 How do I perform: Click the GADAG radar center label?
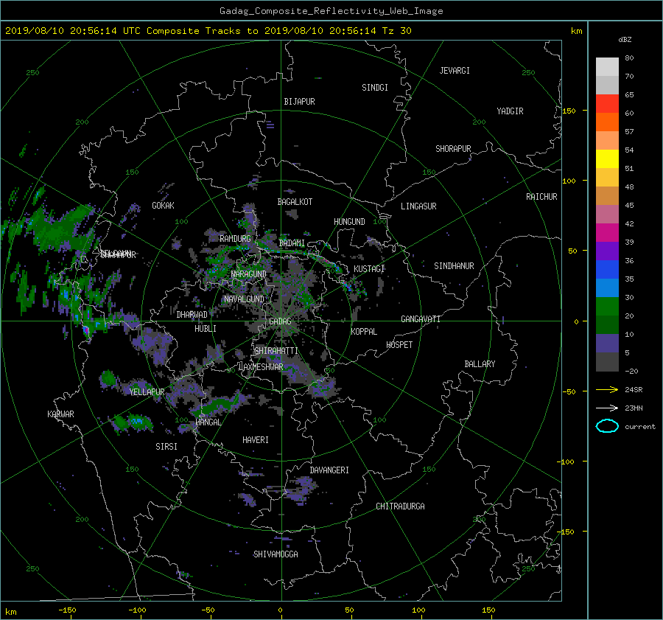[x=280, y=321]
